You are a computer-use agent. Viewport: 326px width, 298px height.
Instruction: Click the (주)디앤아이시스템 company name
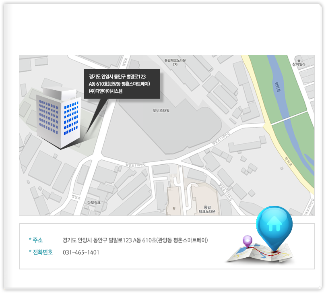tap(105, 91)
